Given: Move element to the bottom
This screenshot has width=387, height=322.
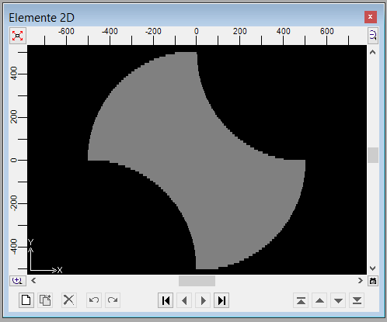Looking at the screenshot, I should [x=357, y=300].
